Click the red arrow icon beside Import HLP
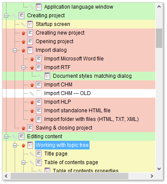 click(x=32, y=102)
